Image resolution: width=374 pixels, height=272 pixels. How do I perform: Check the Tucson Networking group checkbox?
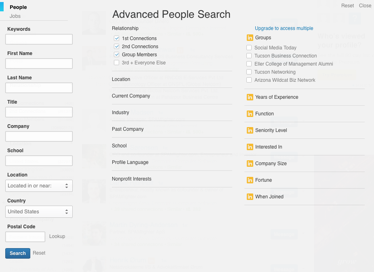click(249, 72)
